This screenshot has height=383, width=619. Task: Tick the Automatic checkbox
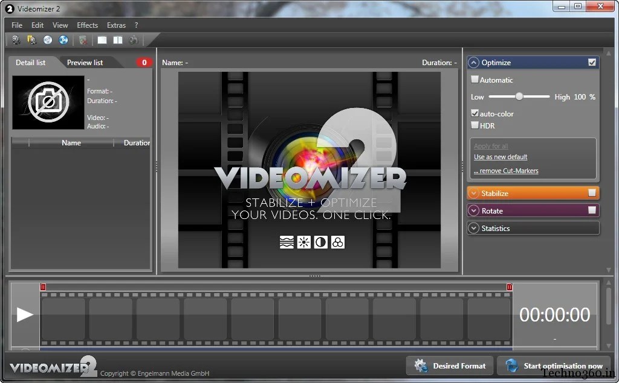coord(475,79)
